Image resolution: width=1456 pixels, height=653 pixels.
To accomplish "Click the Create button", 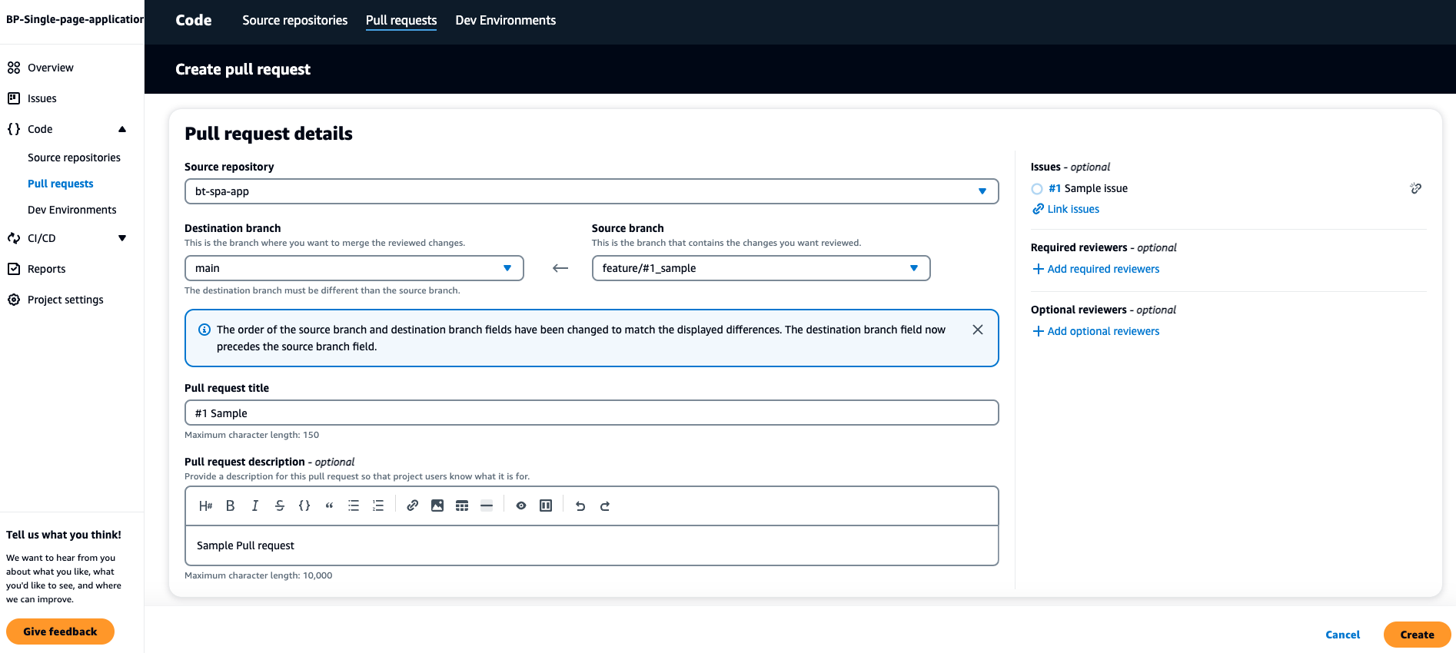I will pos(1417,635).
